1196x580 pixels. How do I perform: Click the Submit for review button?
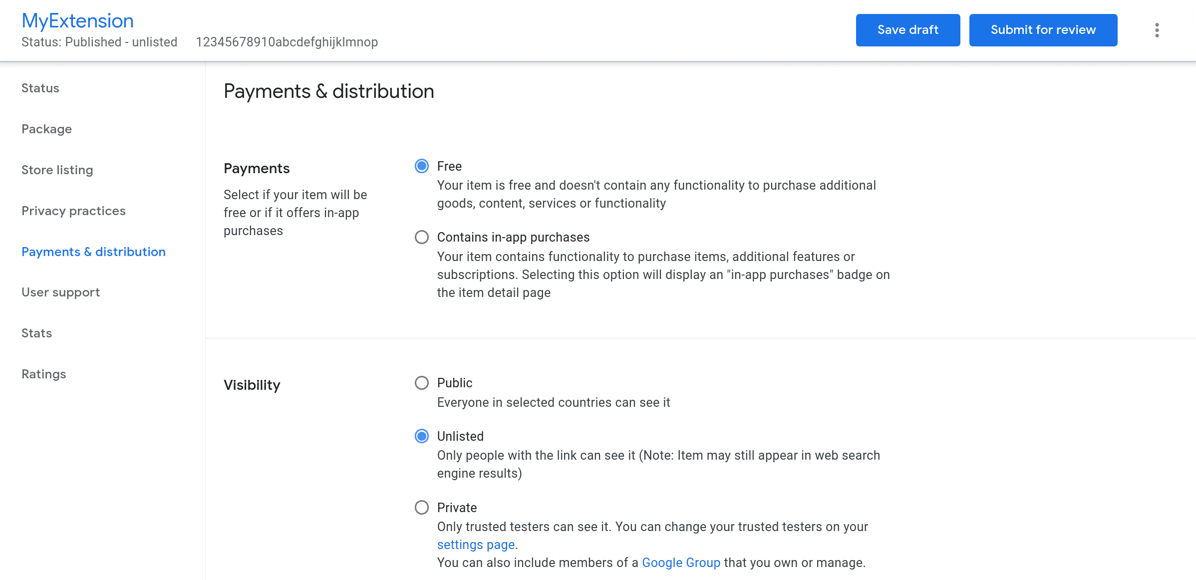(x=1043, y=30)
